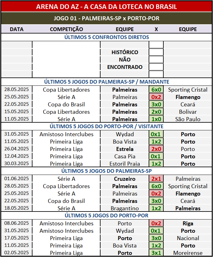Click the DATA column header

(x=17, y=29)
